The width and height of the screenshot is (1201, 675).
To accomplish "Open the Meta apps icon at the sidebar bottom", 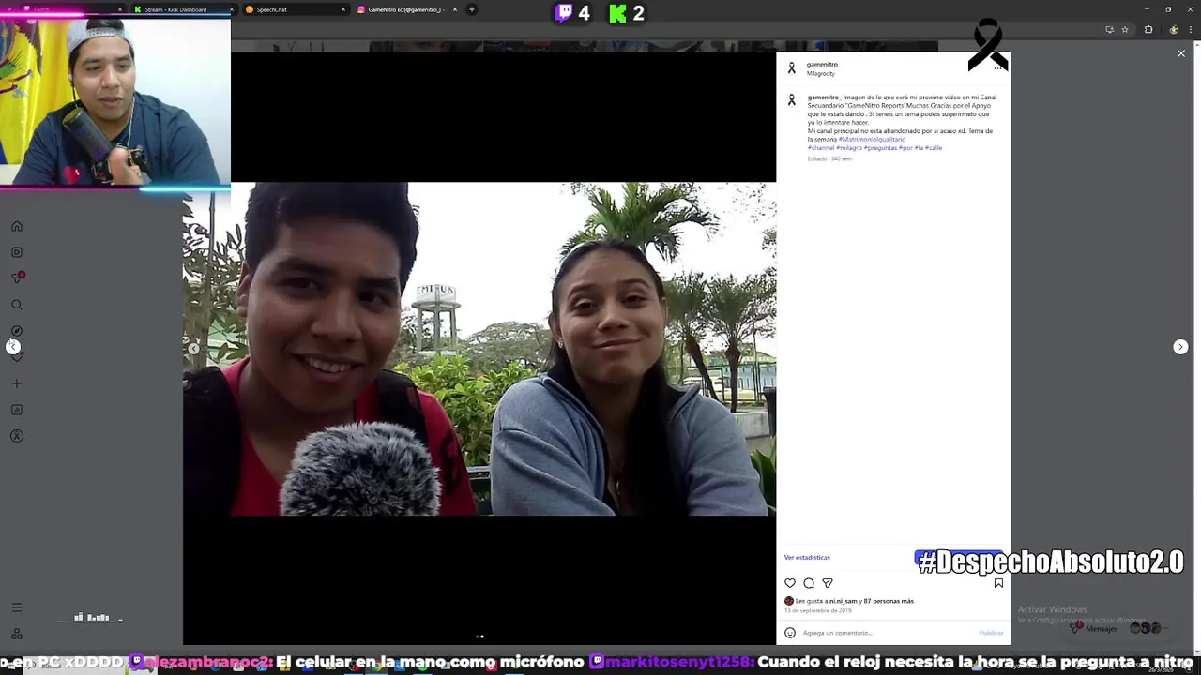I will 17,634.
